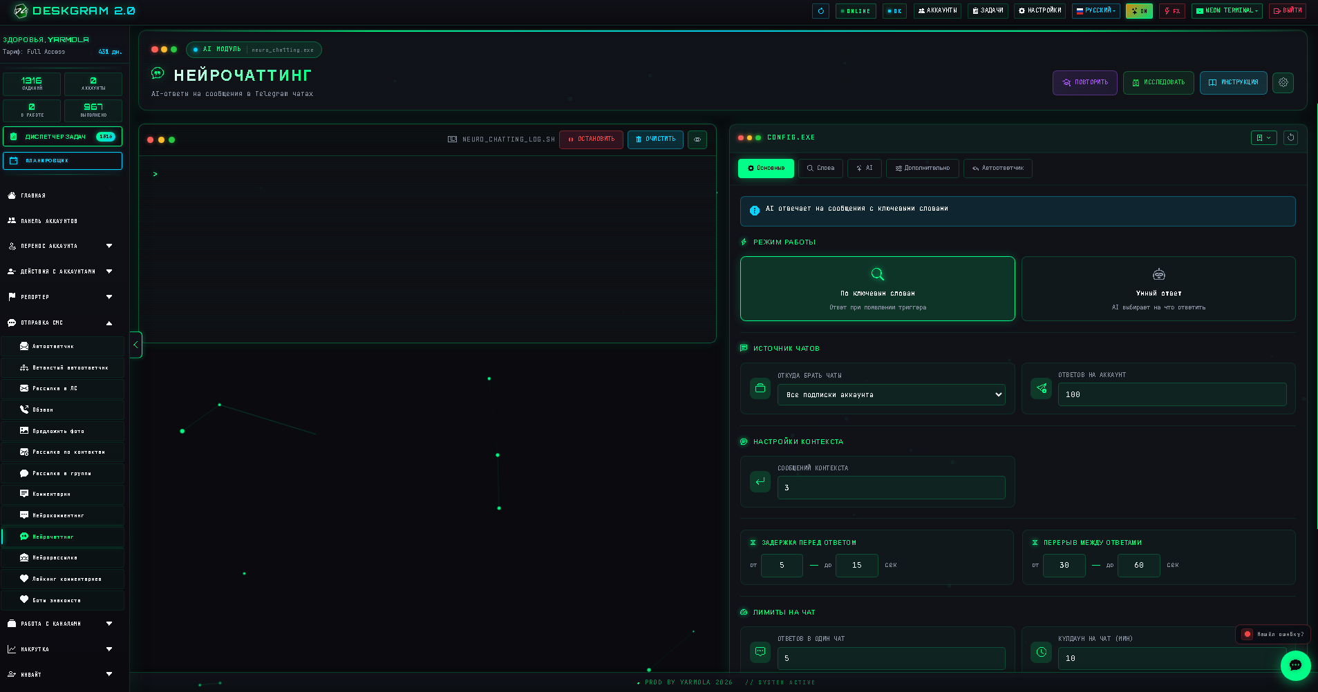Click the Исследовать button
The image size is (1318, 692).
1158,83
